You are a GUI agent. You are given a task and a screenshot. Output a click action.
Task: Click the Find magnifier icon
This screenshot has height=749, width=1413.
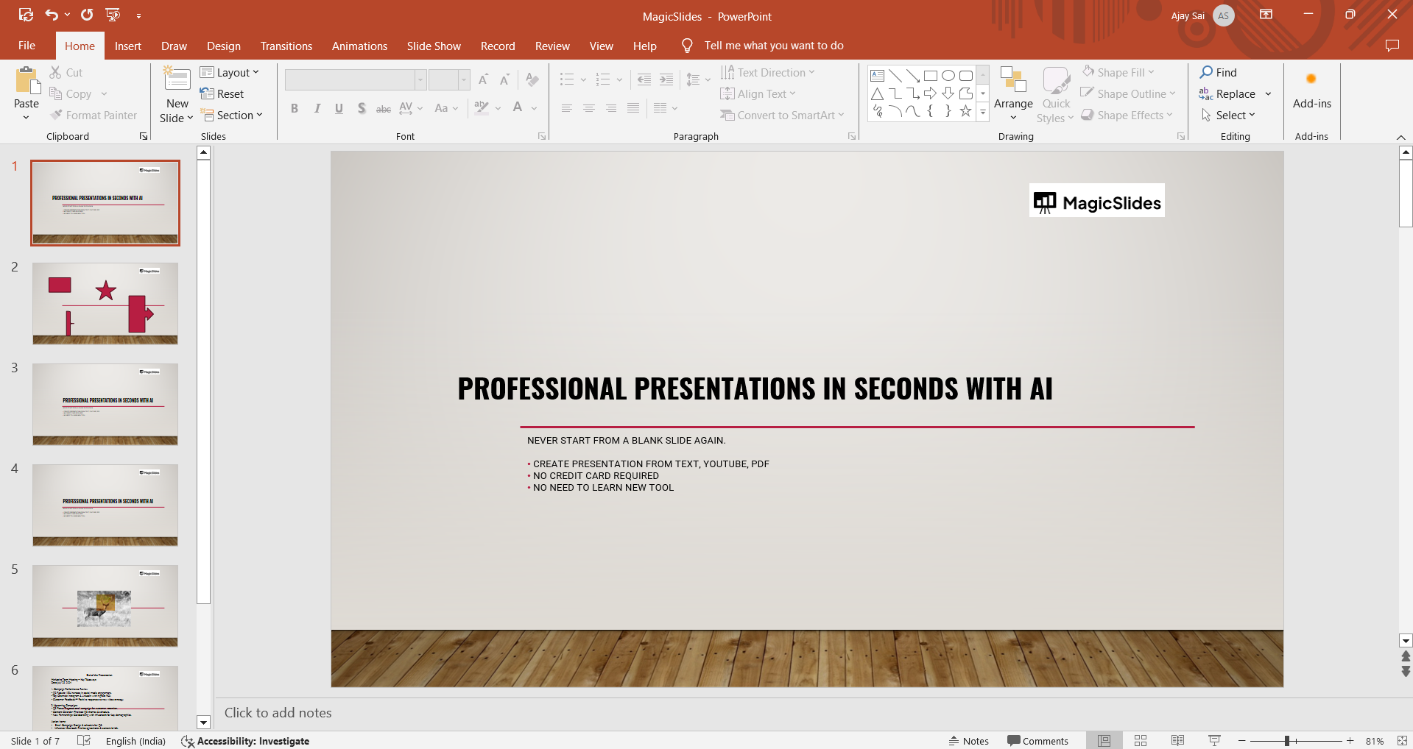(1206, 72)
